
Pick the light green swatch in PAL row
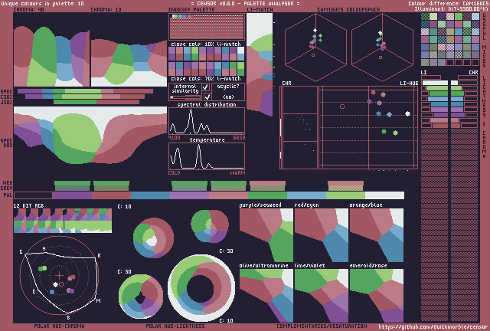pos(345,195)
